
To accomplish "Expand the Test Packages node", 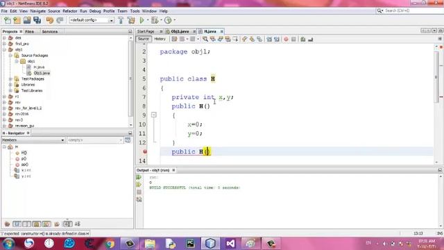I will click(10, 78).
